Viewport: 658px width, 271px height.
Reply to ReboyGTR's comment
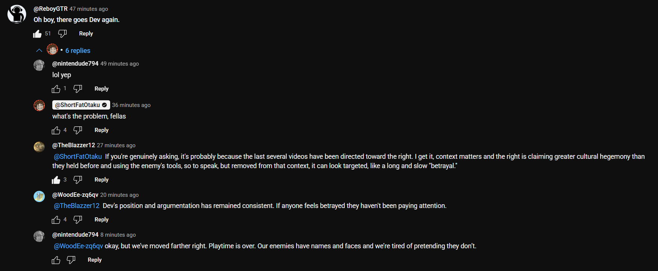click(x=86, y=34)
